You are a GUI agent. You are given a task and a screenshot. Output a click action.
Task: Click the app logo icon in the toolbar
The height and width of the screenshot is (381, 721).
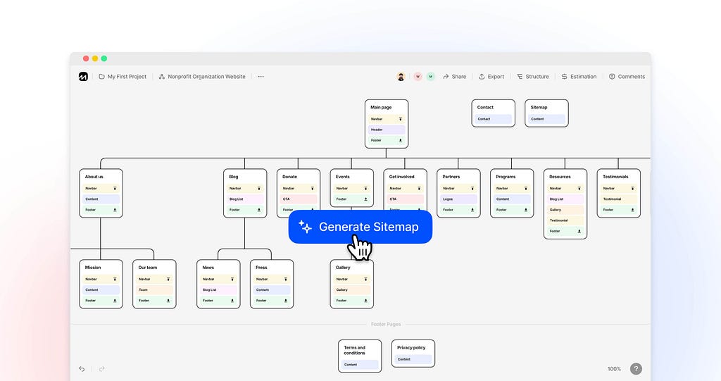coord(83,77)
